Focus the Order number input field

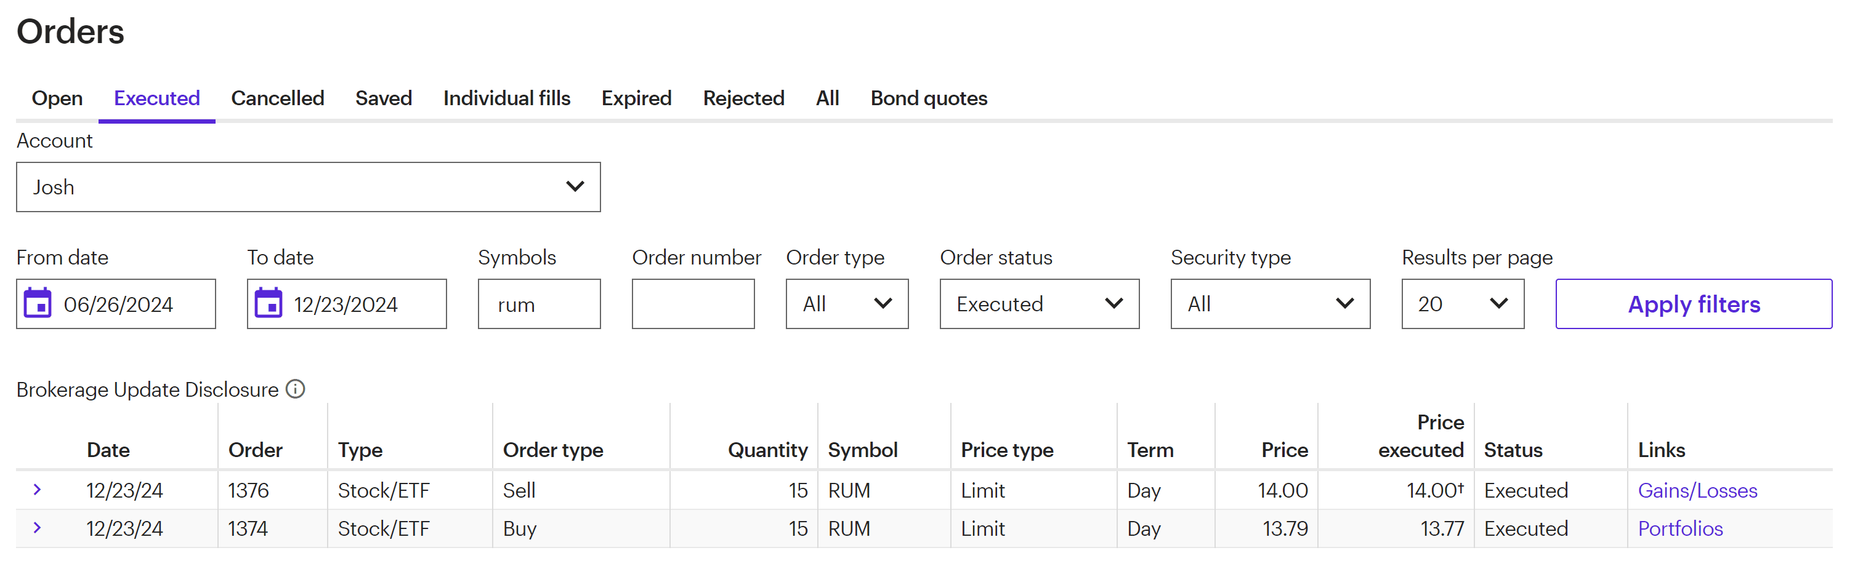(693, 303)
